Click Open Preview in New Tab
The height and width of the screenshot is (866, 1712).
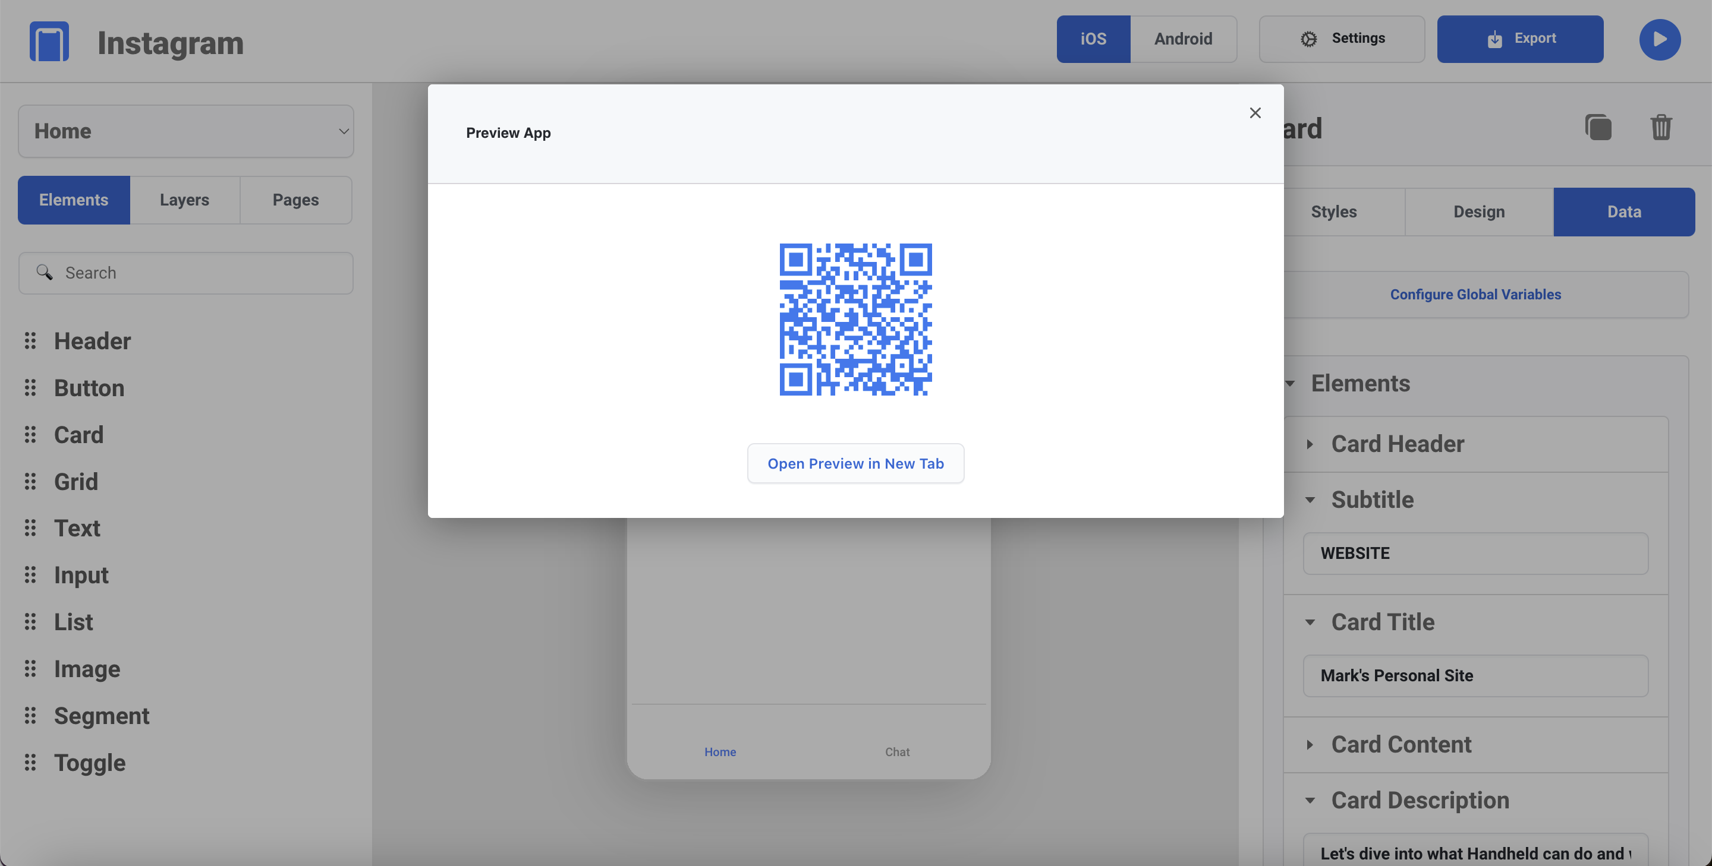(x=855, y=463)
